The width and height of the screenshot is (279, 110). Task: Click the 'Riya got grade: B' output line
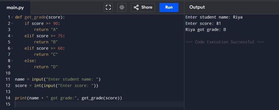206,30
